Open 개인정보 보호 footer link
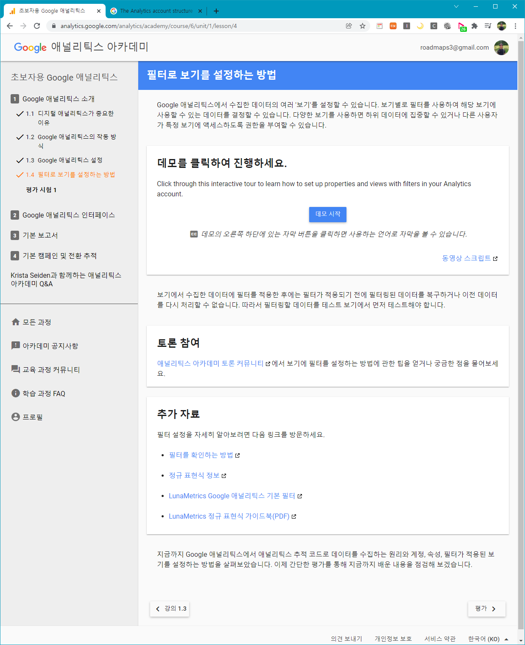 point(393,639)
